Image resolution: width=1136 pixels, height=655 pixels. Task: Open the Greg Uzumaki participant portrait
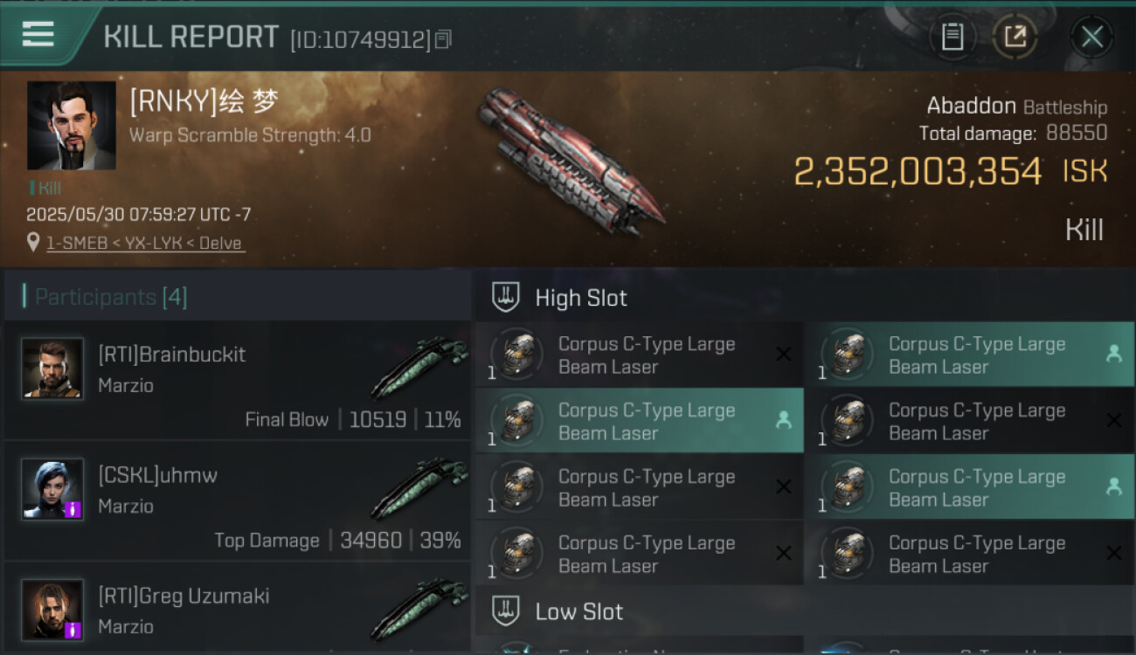coord(53,610)
